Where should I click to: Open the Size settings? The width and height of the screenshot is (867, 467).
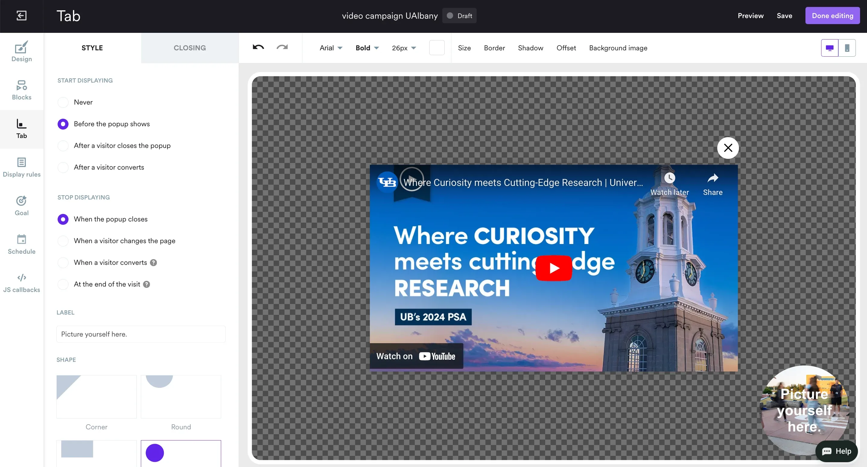coord(464,48)
